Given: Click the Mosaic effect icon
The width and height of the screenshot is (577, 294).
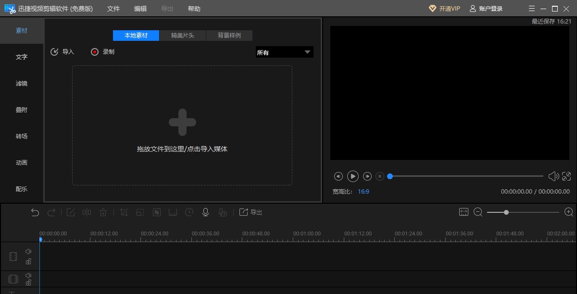Looking at the screenshot, I should [x=156, y=212].
